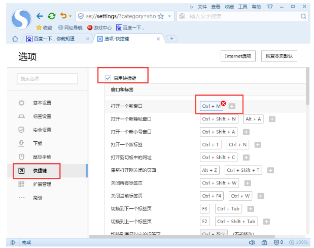Open the 百度一下 bookmark on bookmarks bar

tap(130, 27)
